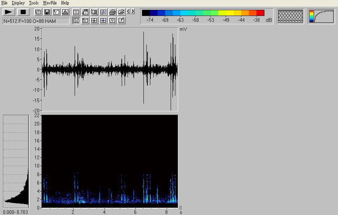This screenshot has width=338, height=215.
Task: Open the Tools menu
Action: pyautogui.click(x=34, y=3)
